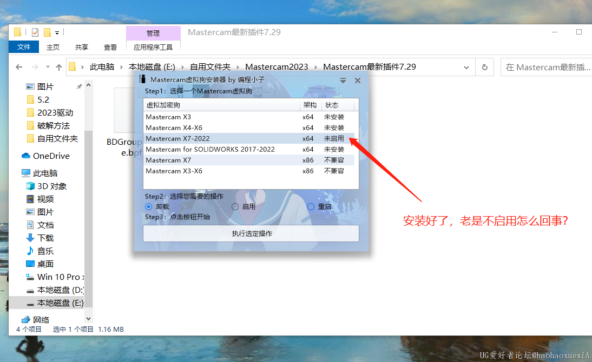The width and height of the screenshot is (592, 362).
Task: Open the Customize Quick Access Toolbar dropdown
Action: pos(57,33)
